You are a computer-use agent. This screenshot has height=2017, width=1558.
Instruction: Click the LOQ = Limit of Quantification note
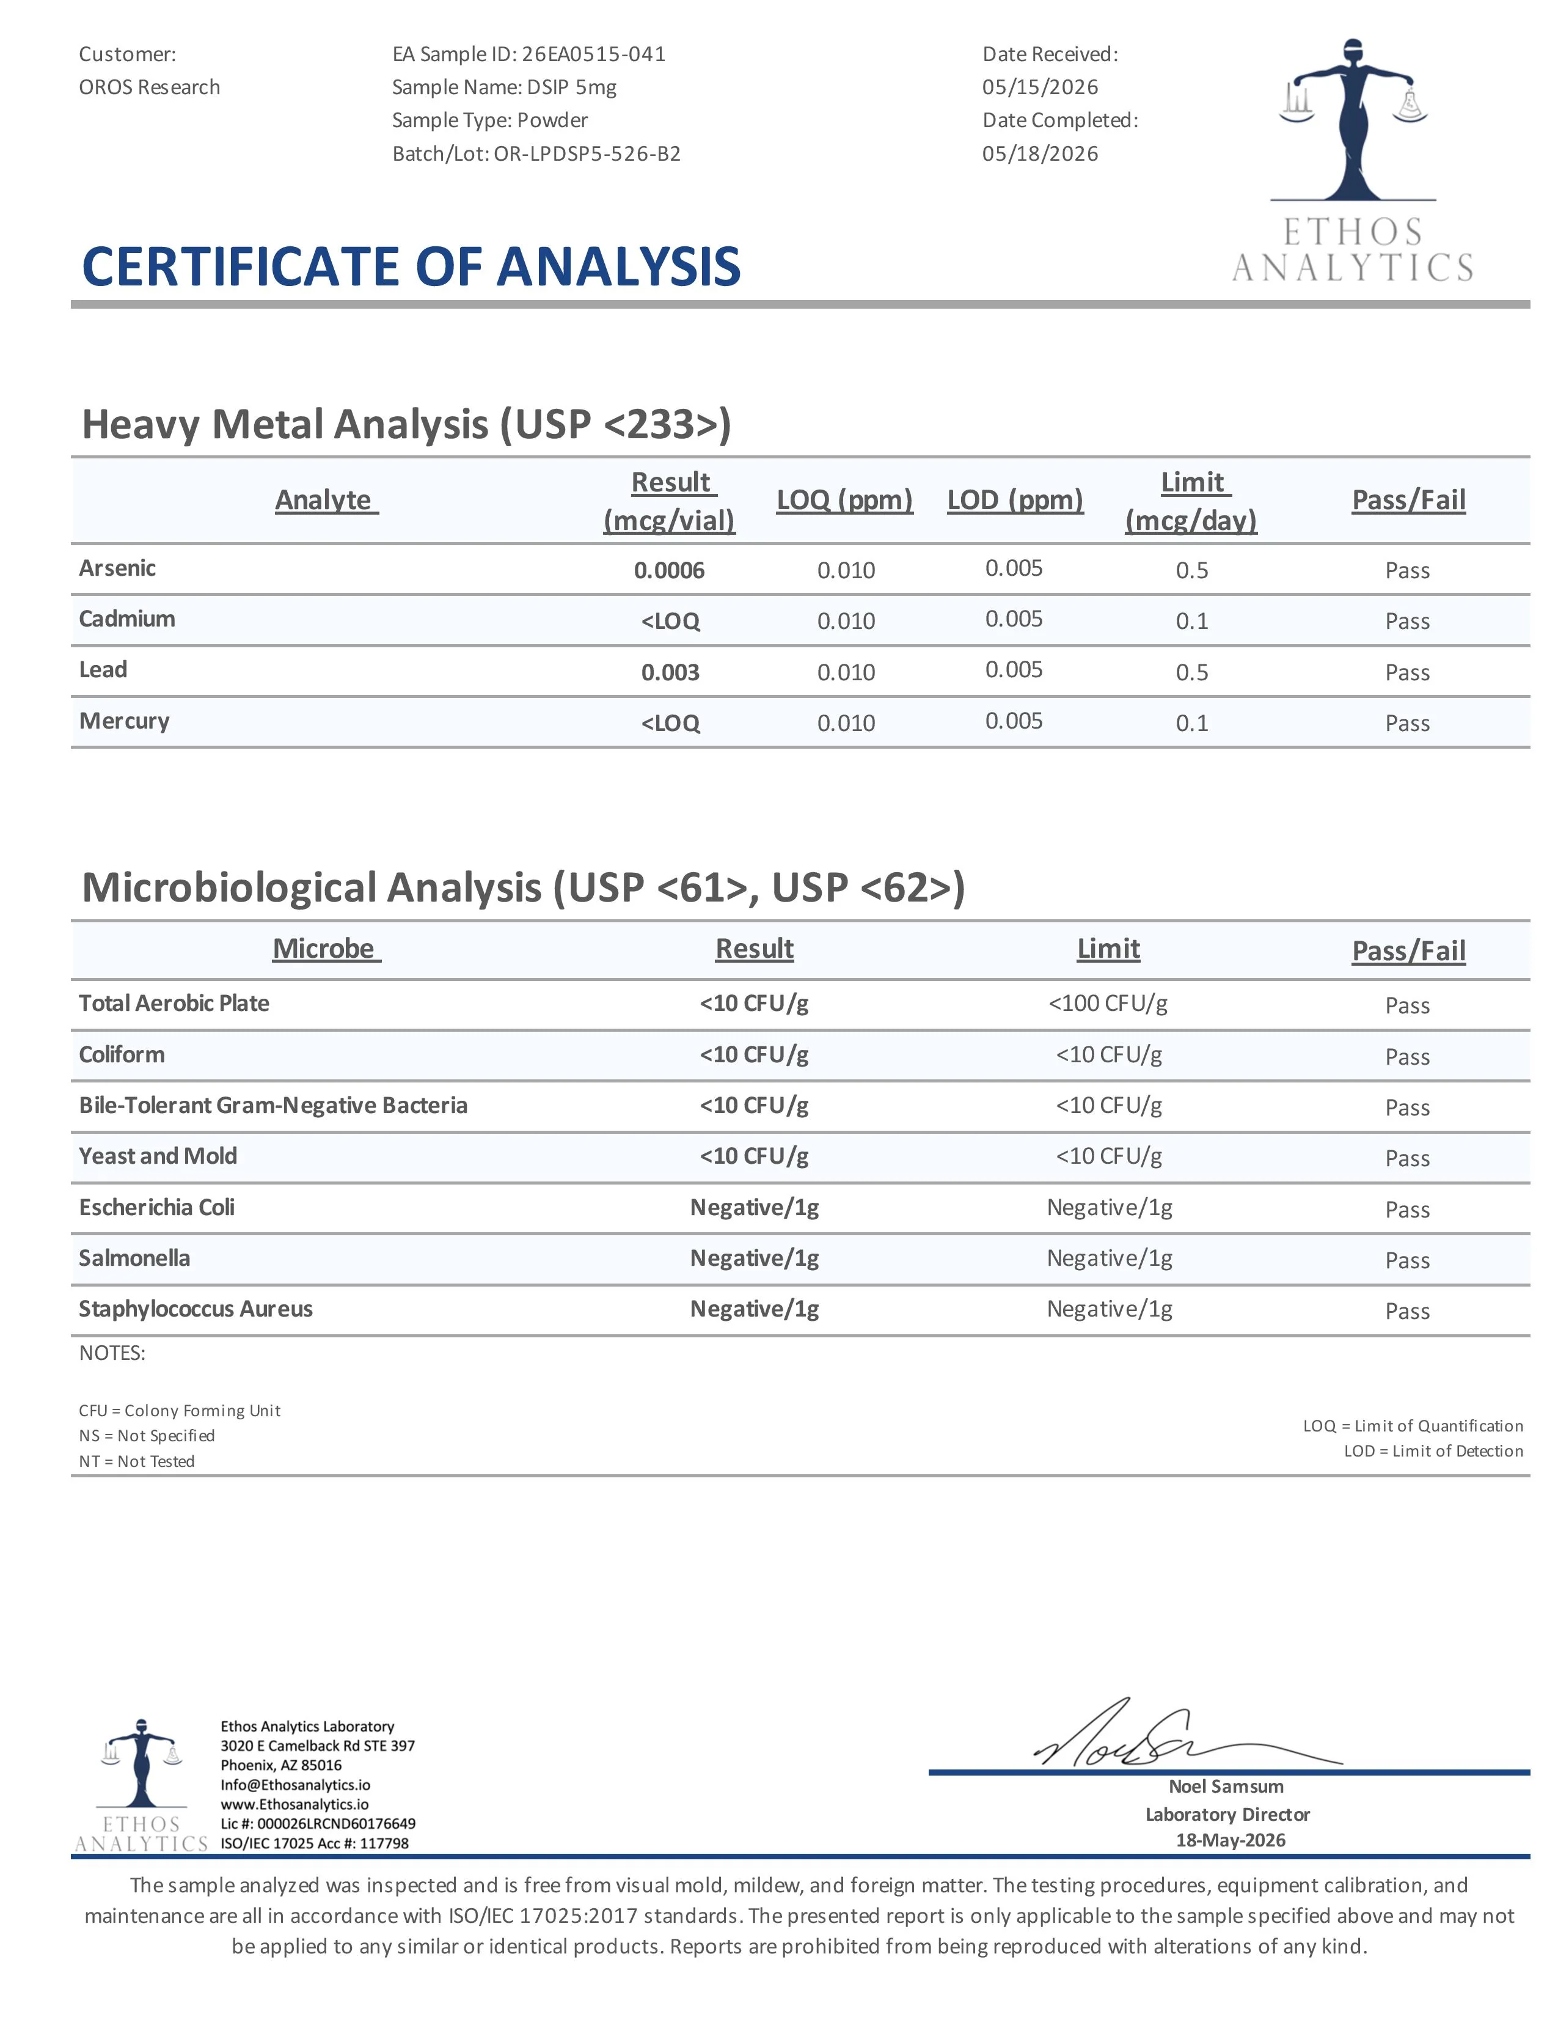coord(1413,1426)
